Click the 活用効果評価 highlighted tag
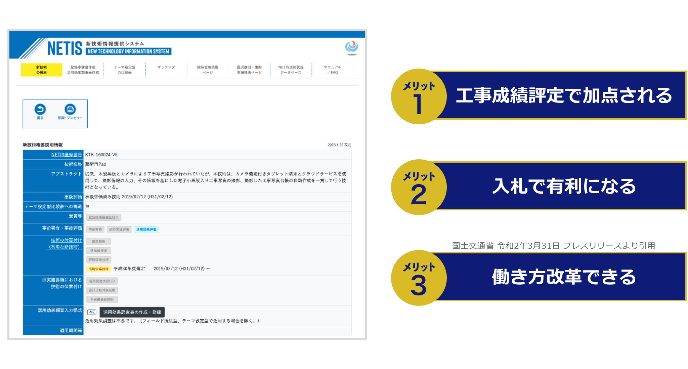Screen dimensions: 688x369 146,230
